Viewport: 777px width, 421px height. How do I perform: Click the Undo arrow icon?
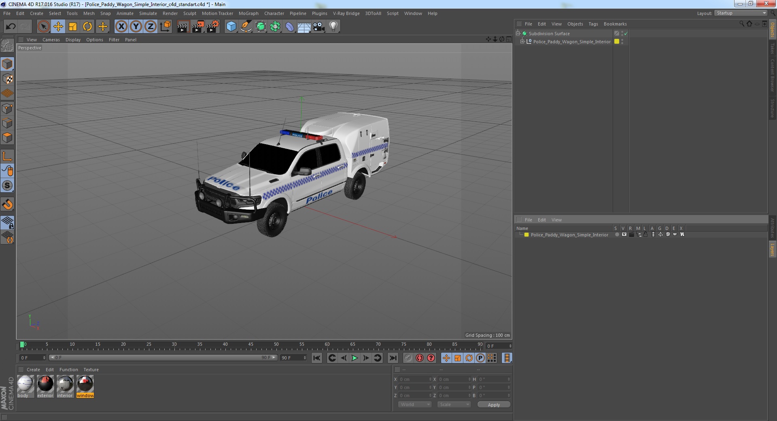(11, 27)
